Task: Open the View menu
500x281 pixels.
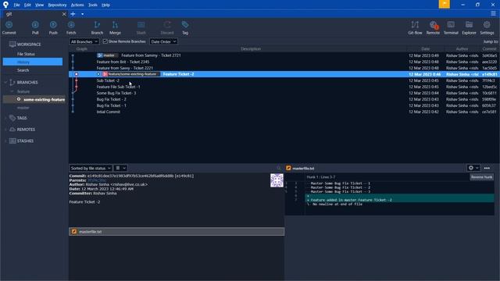Action: (39, 5)
